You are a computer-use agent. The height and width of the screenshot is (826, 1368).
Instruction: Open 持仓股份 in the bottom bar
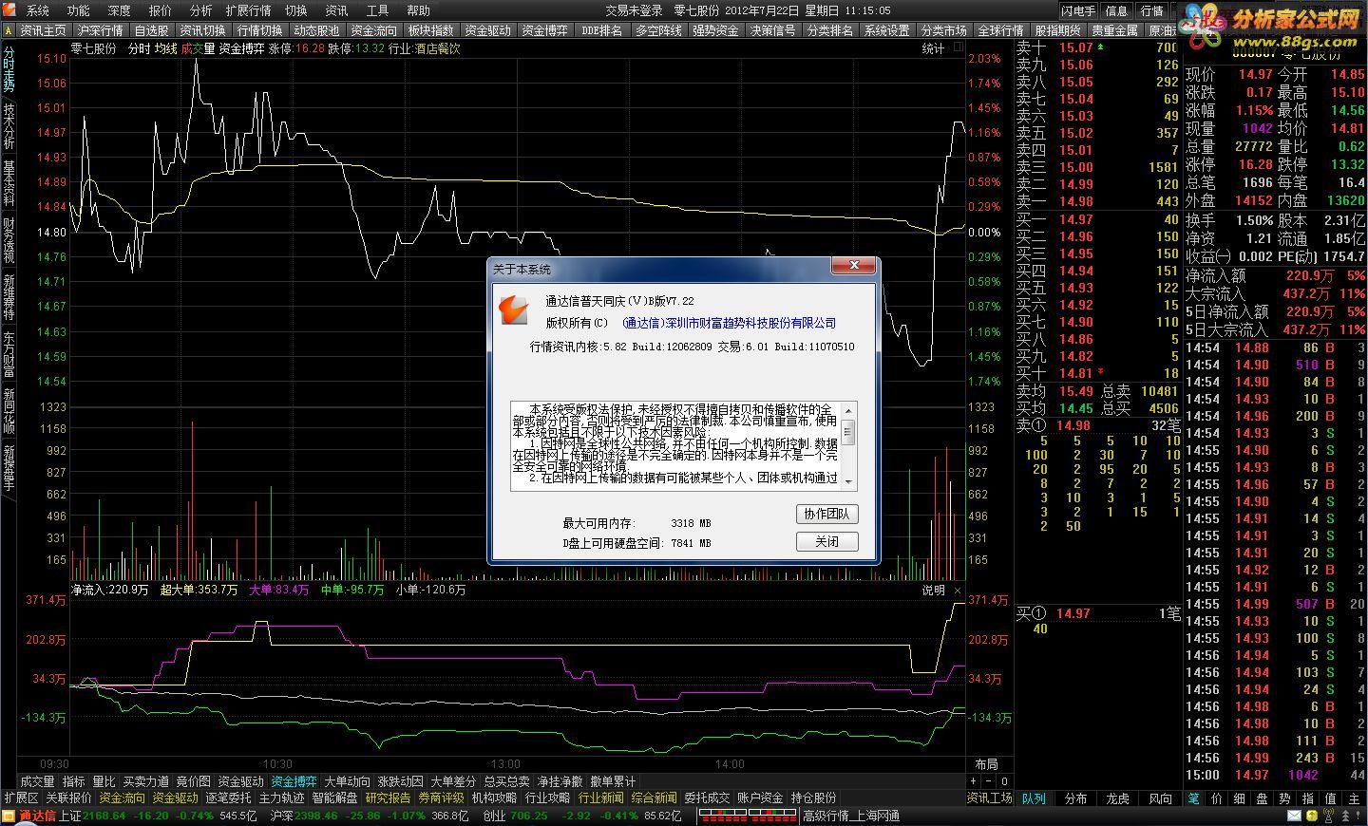[x=814, y=798]
